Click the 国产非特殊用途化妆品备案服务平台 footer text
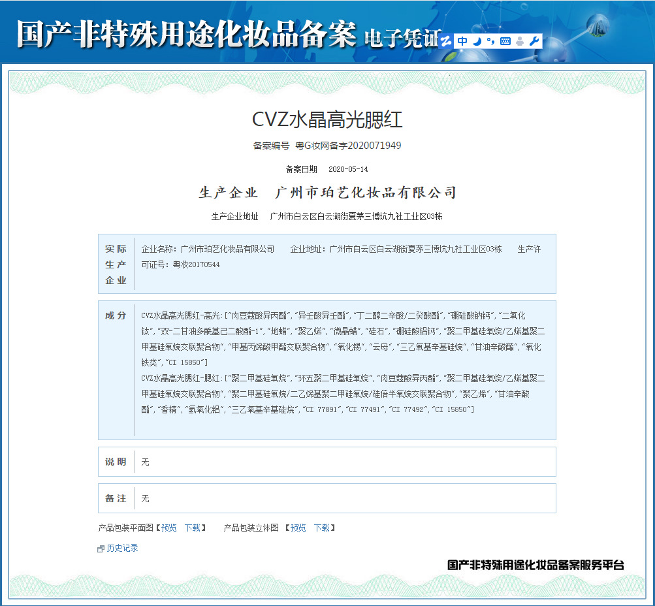655x606 pixels. tap(535, 565)
